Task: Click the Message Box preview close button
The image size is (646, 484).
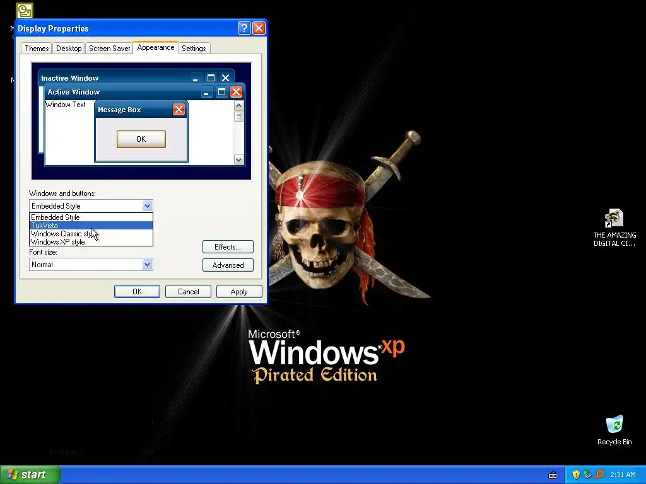Action: (x=179, y=110)
